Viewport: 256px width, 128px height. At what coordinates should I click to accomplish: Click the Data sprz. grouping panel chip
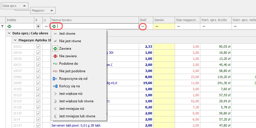coord(15,6)
